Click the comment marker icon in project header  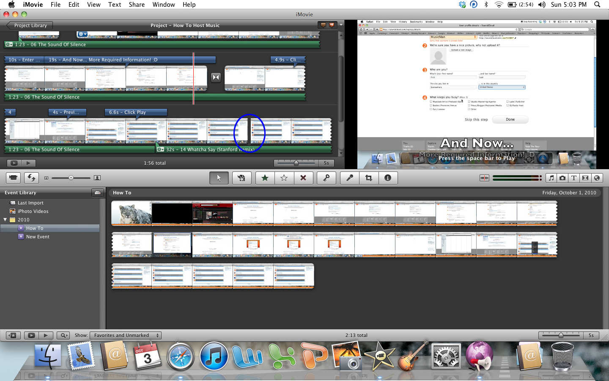tap(323, 25)
